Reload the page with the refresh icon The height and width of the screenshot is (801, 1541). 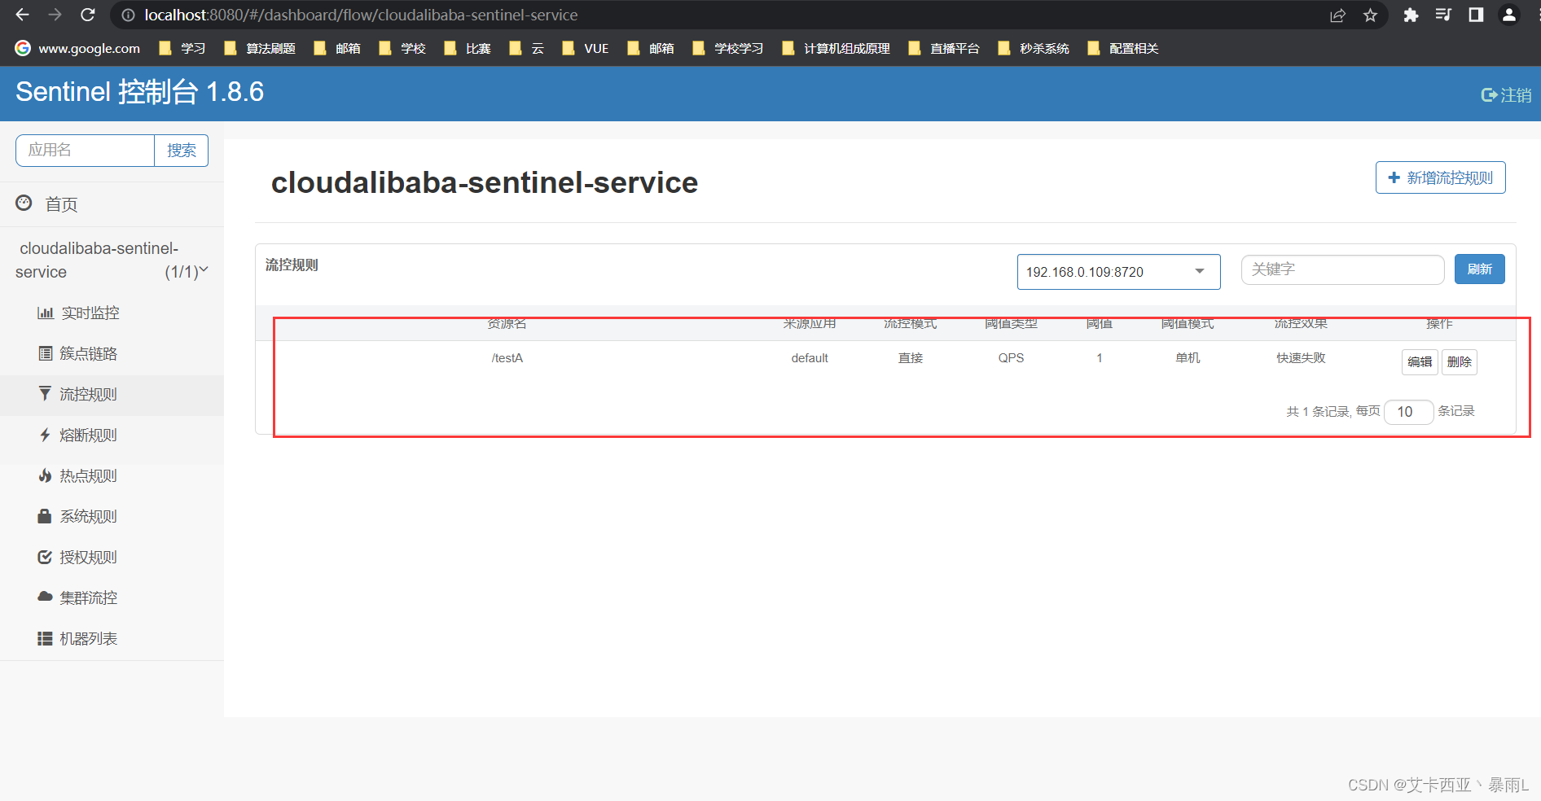coord(87,15)
